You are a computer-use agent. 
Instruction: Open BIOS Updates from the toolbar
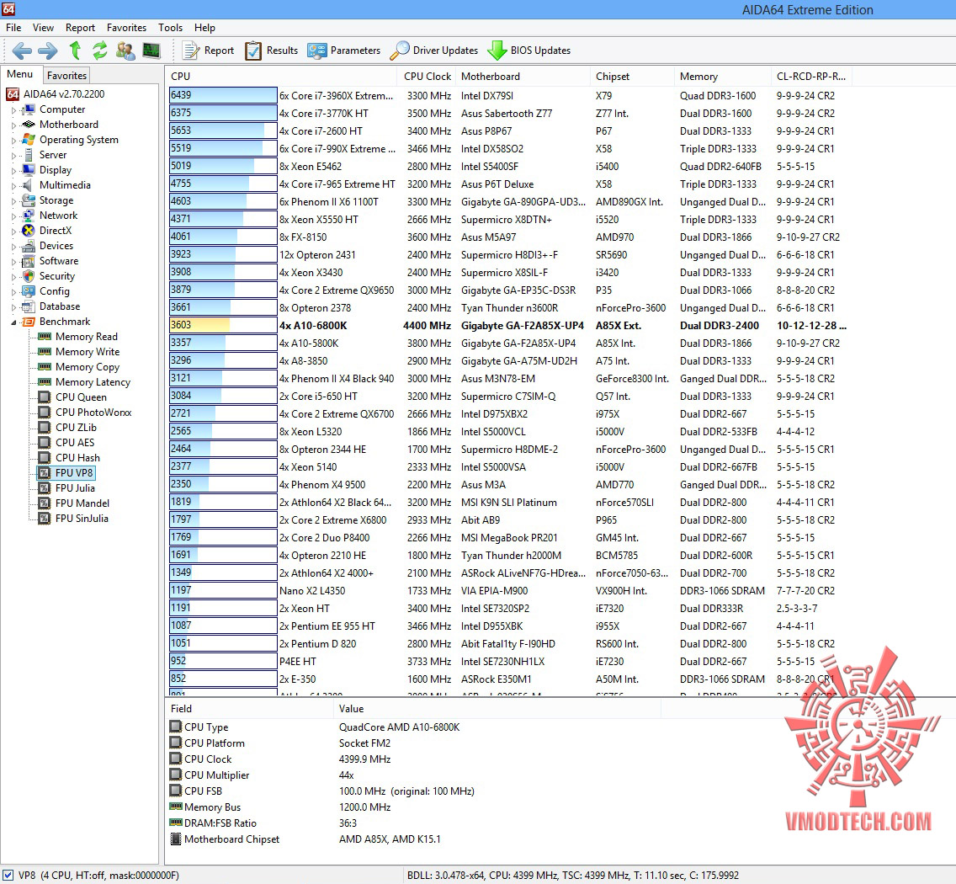(x=528, y=51)
